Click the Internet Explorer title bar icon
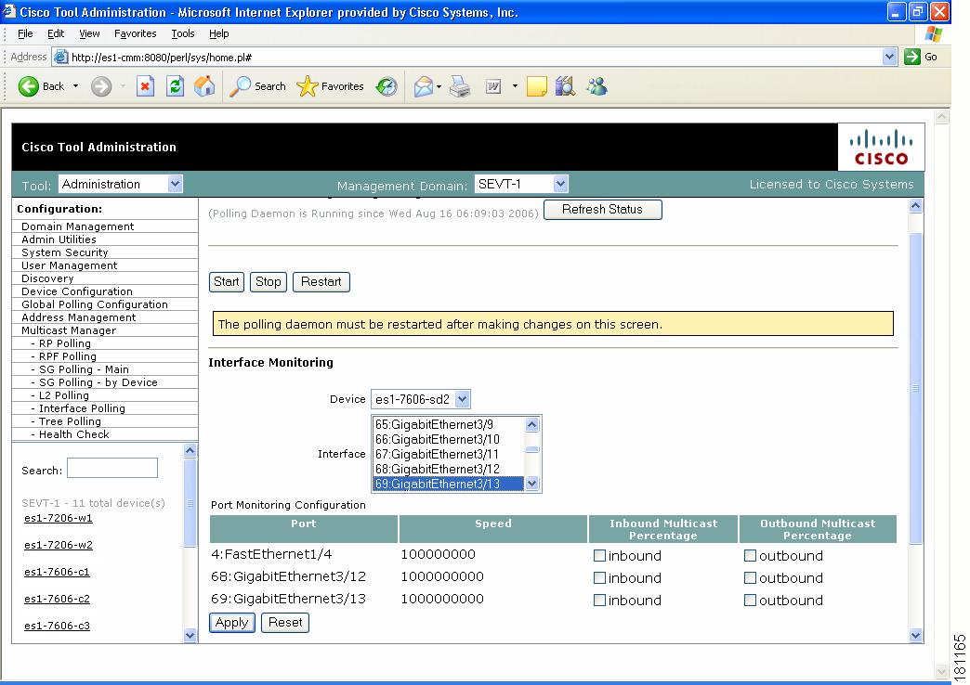This screenshot has width=970, height=685. tap(8, 12)
